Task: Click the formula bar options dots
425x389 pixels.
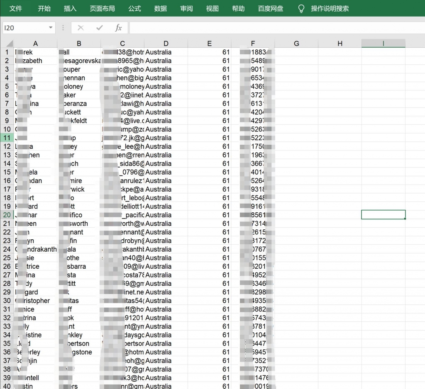Action: (63, 28)
